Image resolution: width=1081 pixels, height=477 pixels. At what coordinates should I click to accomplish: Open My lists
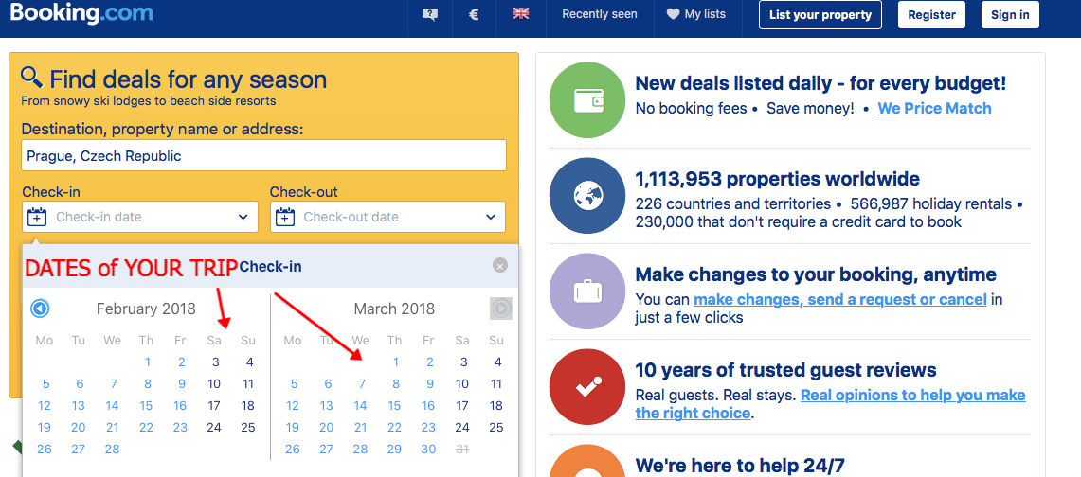coord(696,14)
